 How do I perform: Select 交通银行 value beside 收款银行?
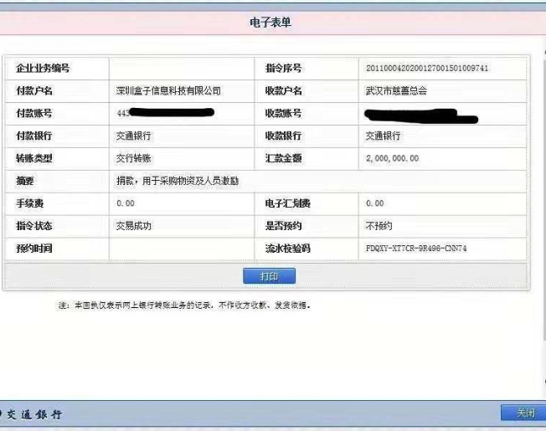coord(383,136)
